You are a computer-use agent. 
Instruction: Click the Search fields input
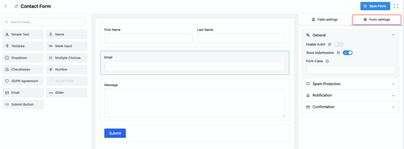(43, 22)
